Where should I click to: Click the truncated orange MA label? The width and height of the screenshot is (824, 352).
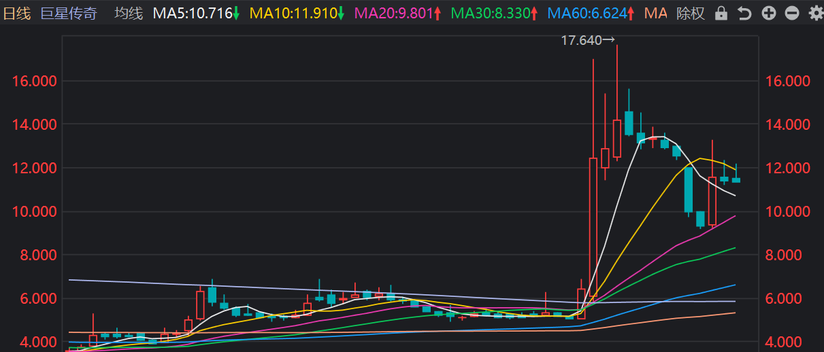[x=655, y=14]
